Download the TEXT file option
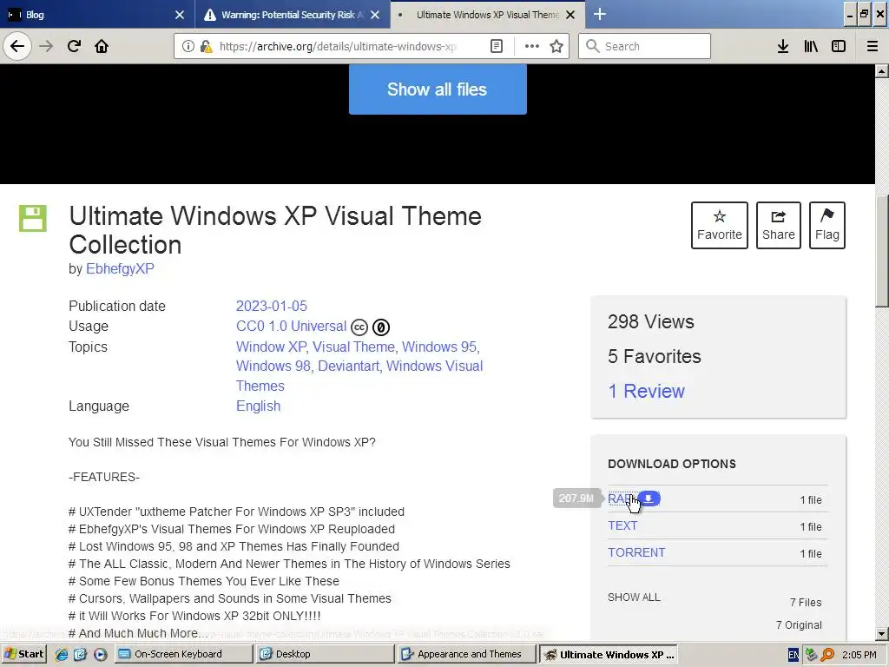The width and height of the screenshot is (889, 667). (622, 525)
